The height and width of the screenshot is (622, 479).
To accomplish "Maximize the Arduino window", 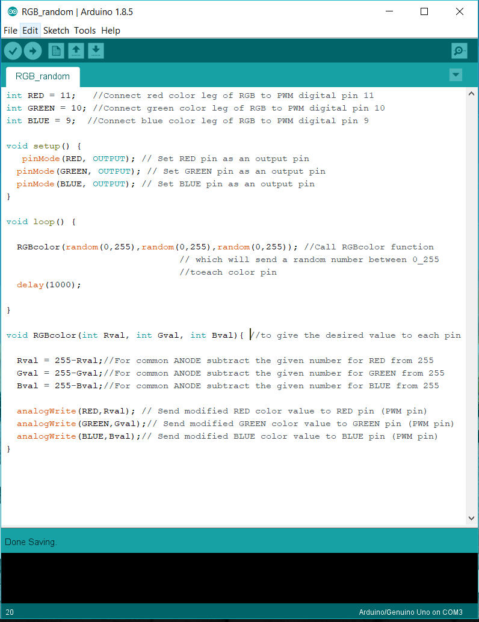I will [x=424, y=11].
